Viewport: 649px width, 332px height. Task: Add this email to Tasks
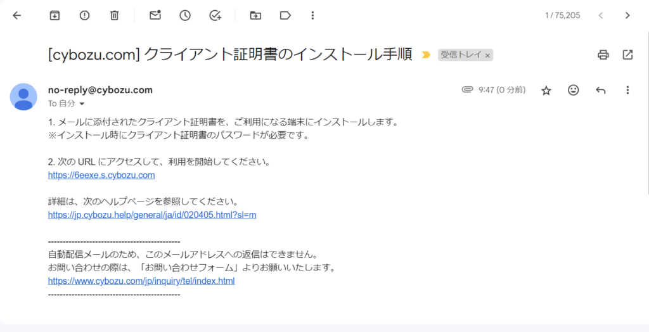215,15
